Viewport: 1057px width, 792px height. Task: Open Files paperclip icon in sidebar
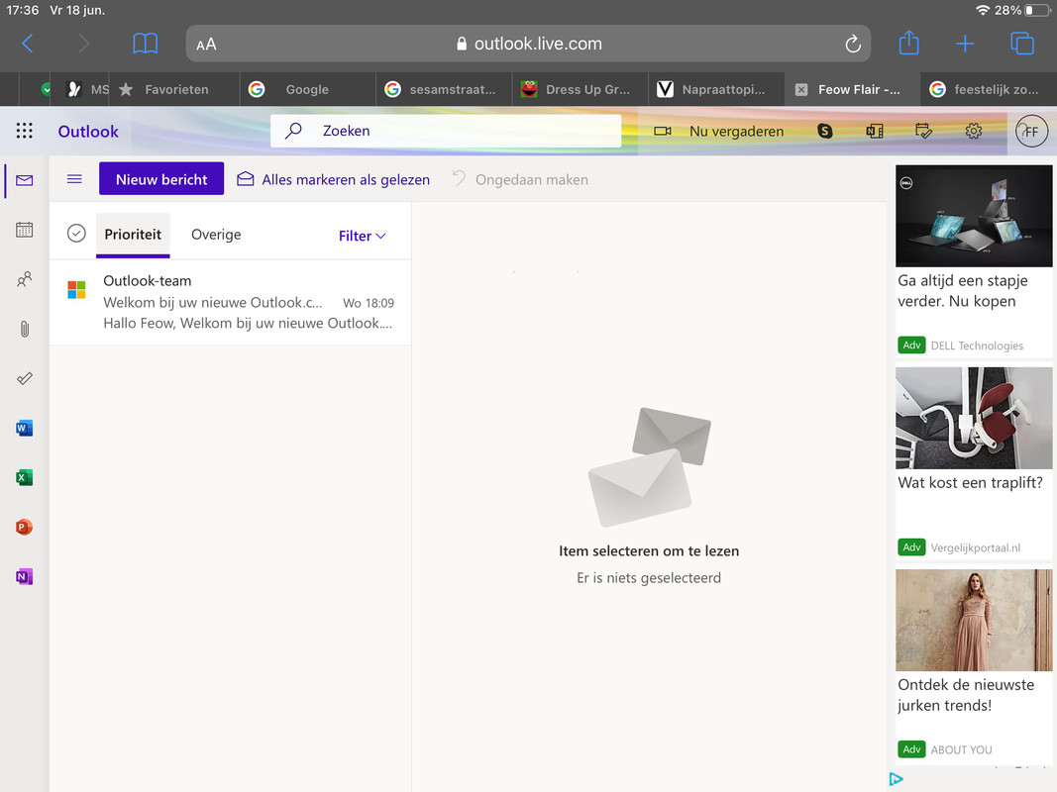(x=24, y=329)
